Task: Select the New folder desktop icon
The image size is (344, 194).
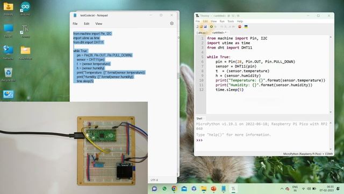Action: (25, 52)
